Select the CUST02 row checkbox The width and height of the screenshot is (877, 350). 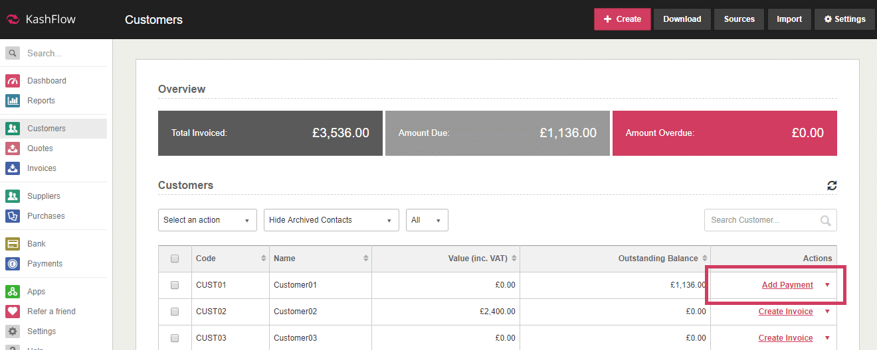pos(175,312)
